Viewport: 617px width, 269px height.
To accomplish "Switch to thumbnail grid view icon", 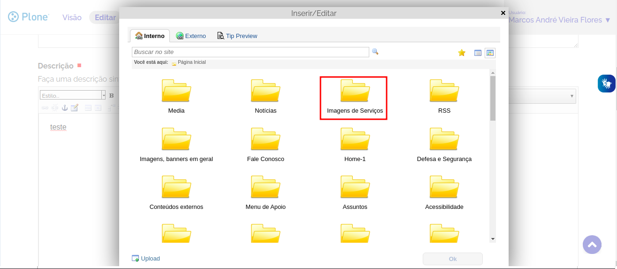I will 490,53.
